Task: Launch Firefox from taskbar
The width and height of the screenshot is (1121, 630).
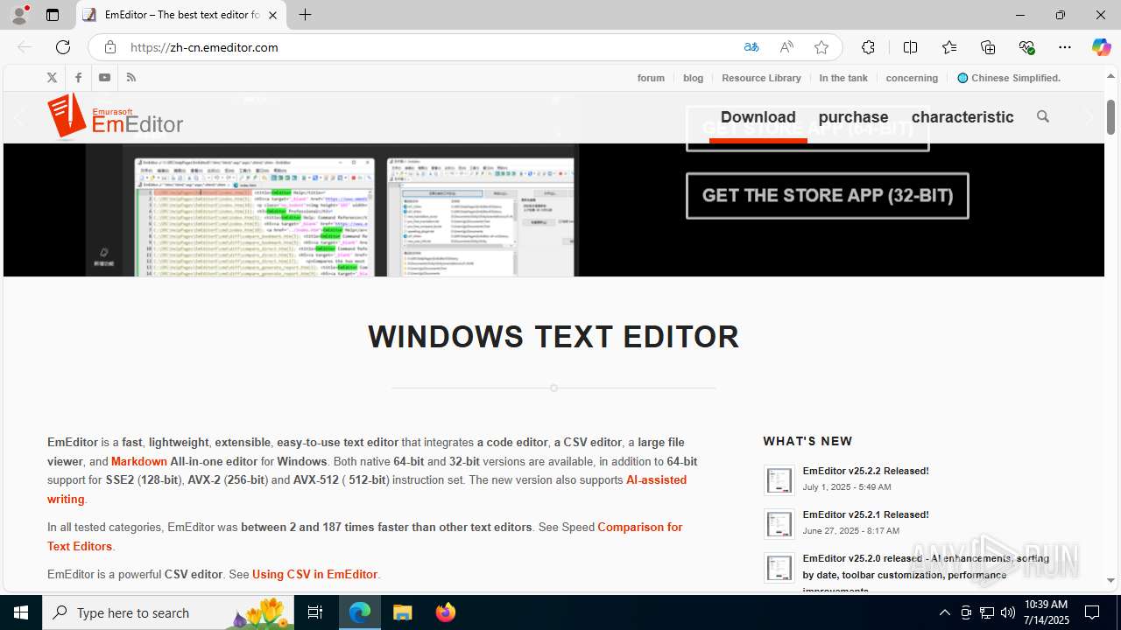Action: [x=446, y=612]
